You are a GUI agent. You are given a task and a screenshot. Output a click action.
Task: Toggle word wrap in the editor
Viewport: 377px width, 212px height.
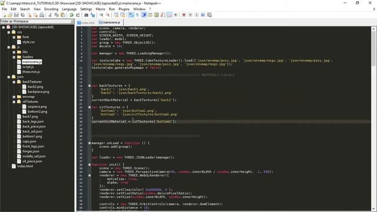(131, 15)
